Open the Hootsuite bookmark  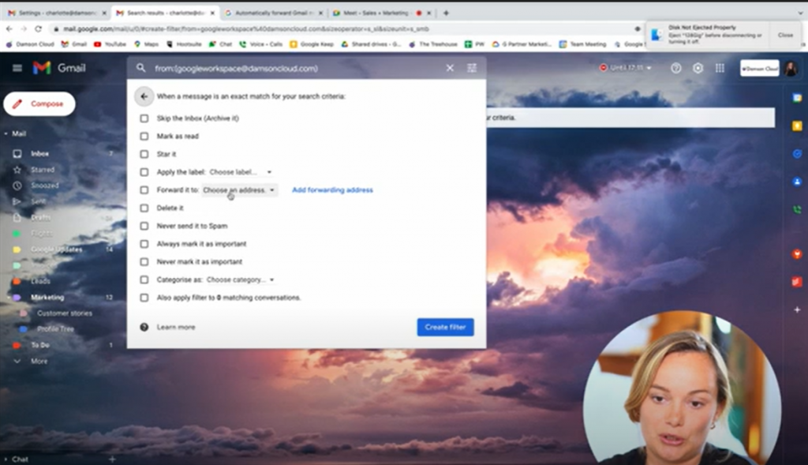(x=184, y=44)
